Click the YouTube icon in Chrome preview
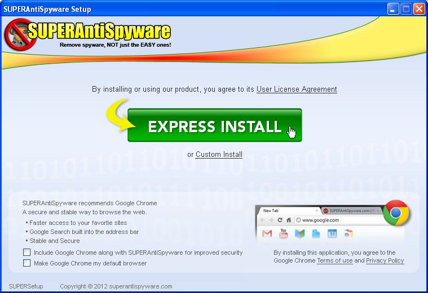Screen dimensions: 428x293 [x=283, y=233]
